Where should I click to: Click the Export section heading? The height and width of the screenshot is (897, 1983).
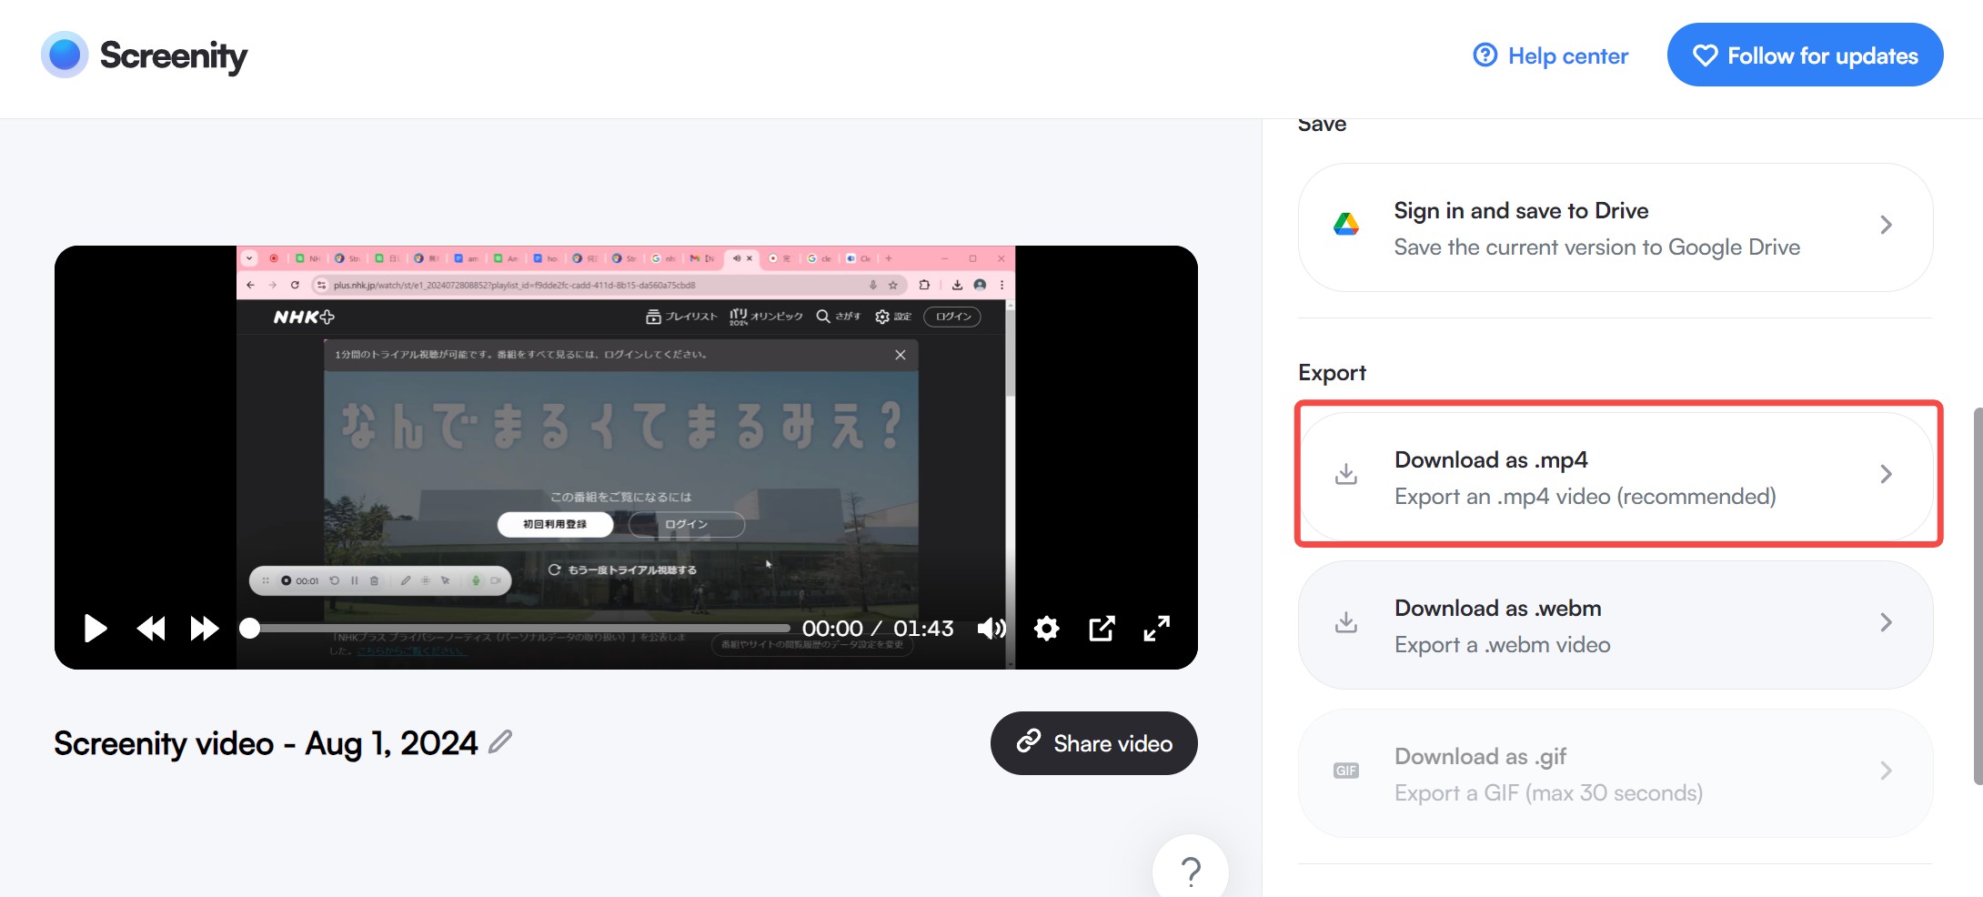point(1332,373)
